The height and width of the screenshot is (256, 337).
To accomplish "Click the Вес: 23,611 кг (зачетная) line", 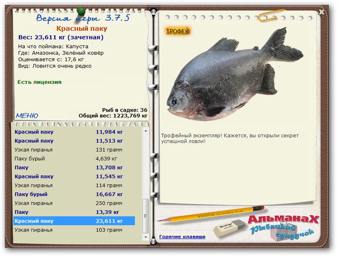I will click(61, 37).
